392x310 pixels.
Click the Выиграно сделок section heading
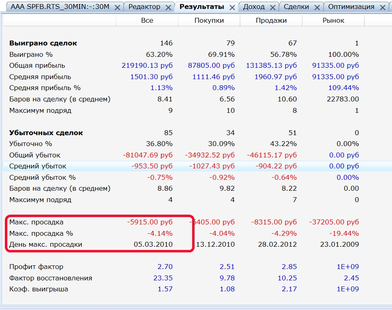coord(43,43)
